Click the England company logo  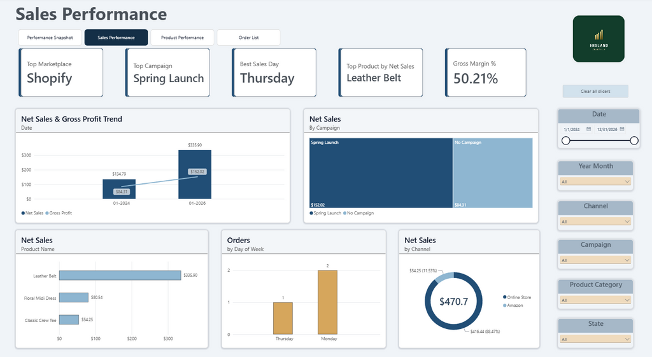point(599,39)
